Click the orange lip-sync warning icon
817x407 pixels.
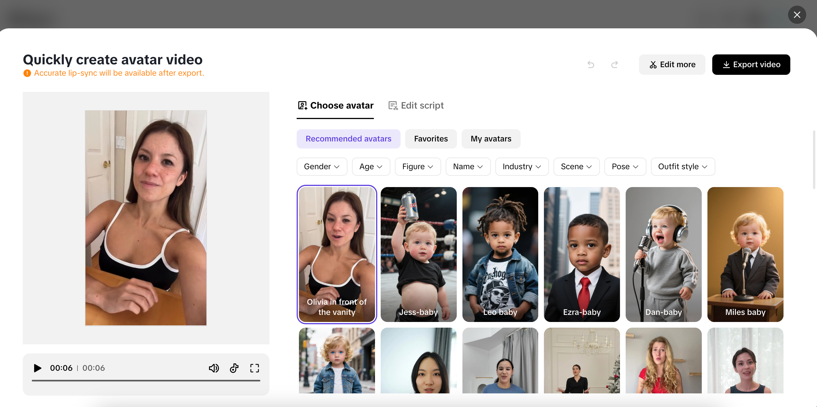pos(27,73)
